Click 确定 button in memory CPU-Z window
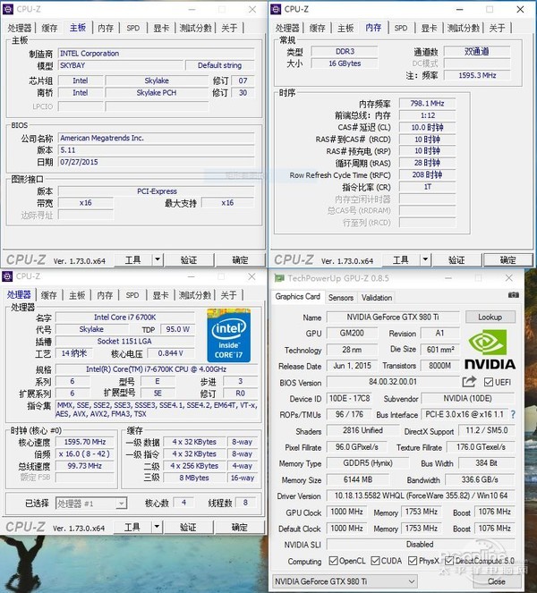The width and height of the screenshot is (537, 593). pos(507,259)
